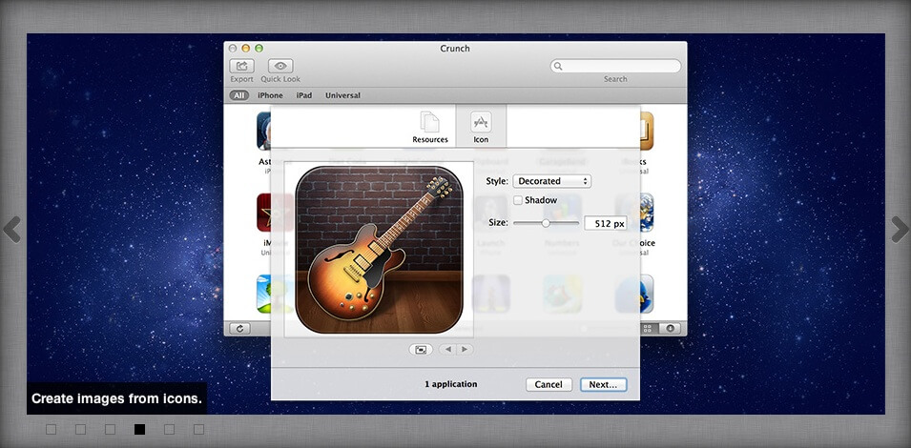Open the Style dropdown showing Decorated
911x448 pixels.
click(x=551, y=181)
